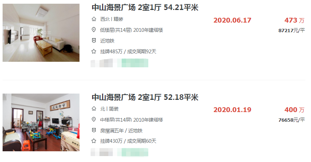This screenshot has height=162, width=311.
Task: Click the house icon beside 北 | 简装
Action: [94, 109]
